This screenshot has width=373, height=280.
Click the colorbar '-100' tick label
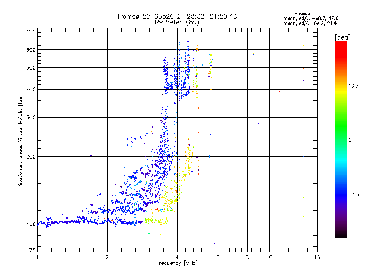[355, 195]
